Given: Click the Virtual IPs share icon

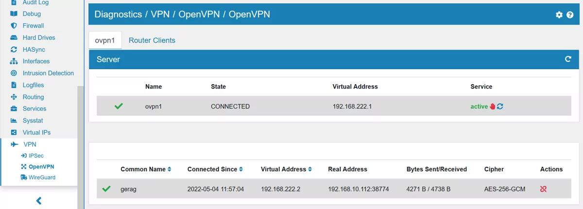Looking at the screenshot, I should pyautogui.click(x=14, y=132).
